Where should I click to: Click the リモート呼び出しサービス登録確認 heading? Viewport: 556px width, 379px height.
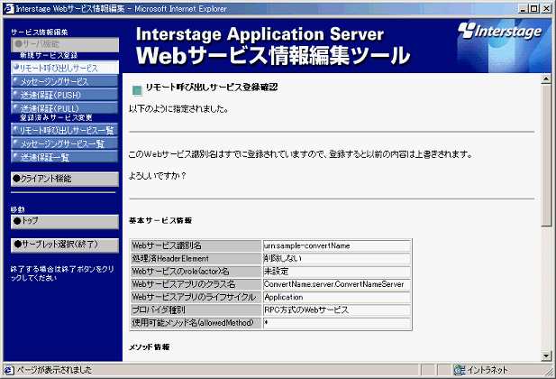[x=212, y=88]
